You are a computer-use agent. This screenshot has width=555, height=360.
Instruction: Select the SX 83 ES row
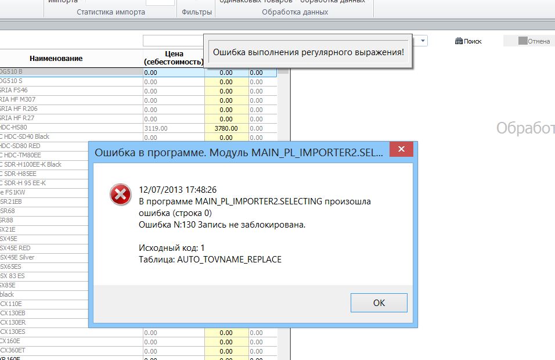tap(44, 276)
